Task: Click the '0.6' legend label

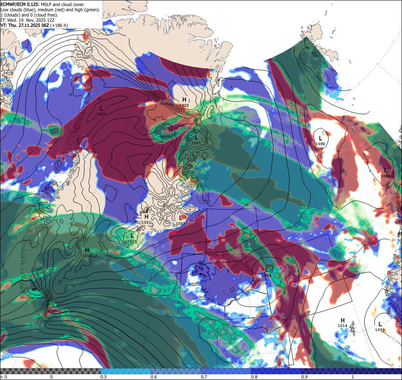Action: click(154, 377)
